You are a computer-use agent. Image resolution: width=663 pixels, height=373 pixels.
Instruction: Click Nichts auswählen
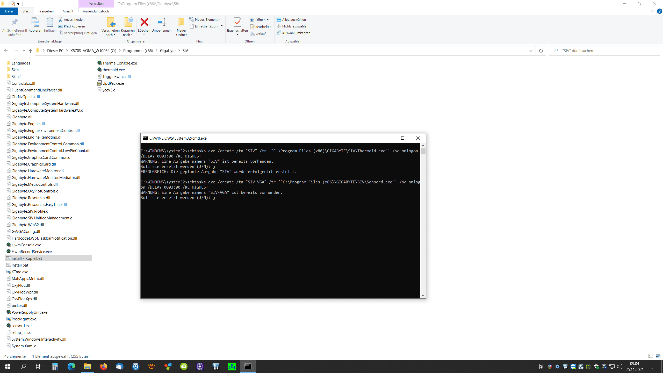(293, 26)
